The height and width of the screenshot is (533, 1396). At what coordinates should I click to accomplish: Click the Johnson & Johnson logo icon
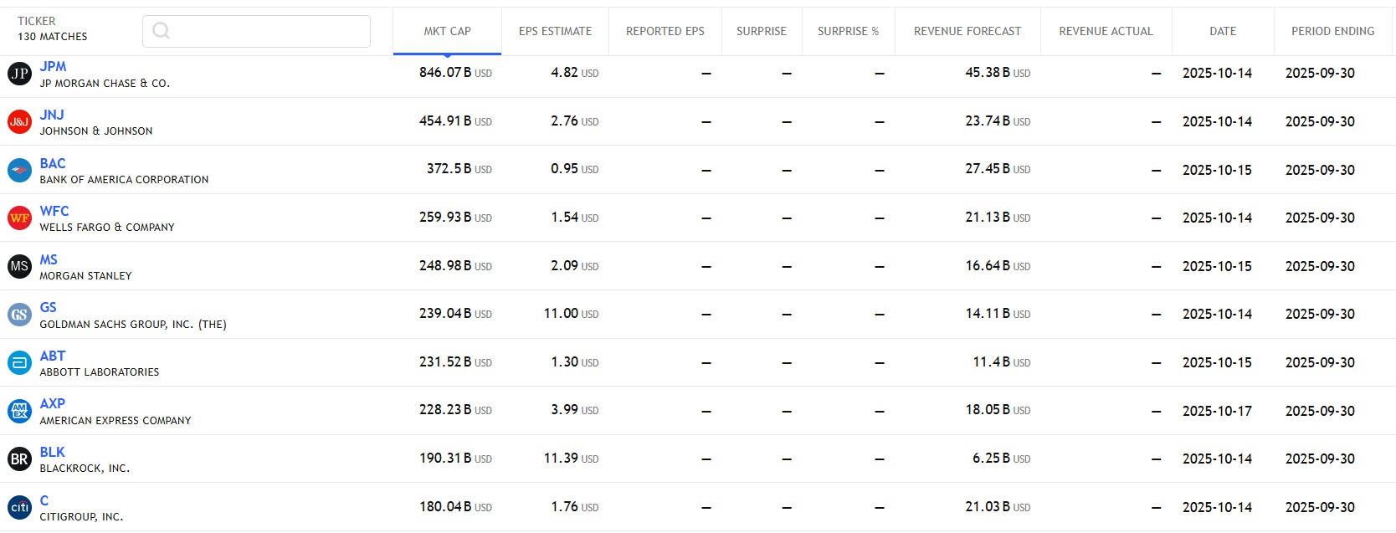click(19, 122)
